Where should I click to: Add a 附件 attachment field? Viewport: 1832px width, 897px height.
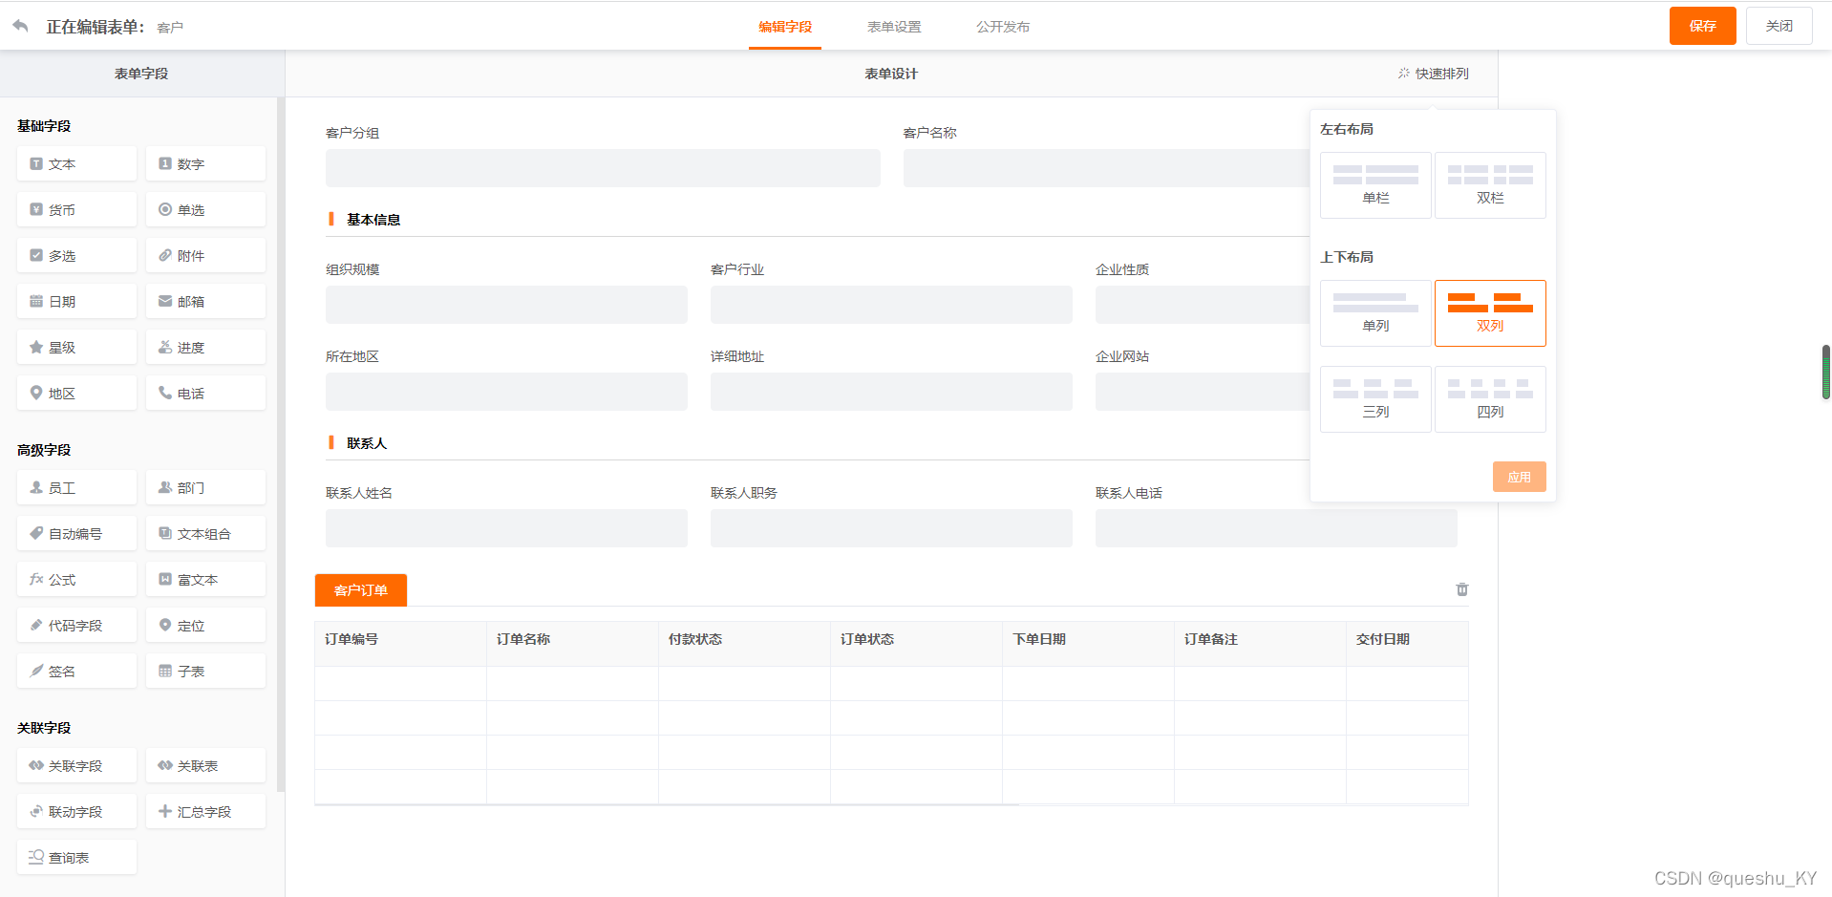coord(205,255)
